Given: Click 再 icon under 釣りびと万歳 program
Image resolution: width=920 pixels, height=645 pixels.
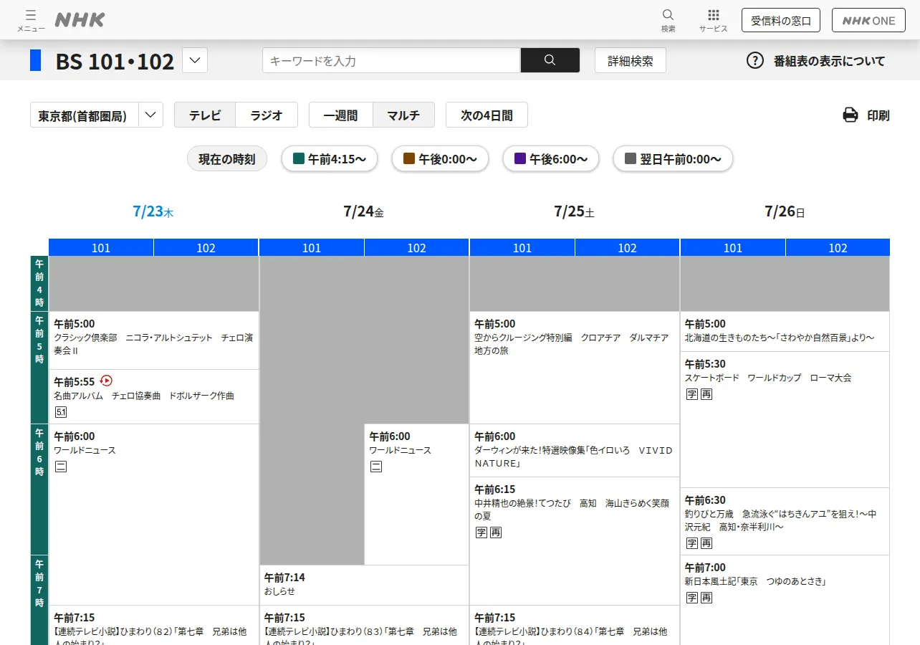Looking at the screenshot, I should click(x=706, y=543).
